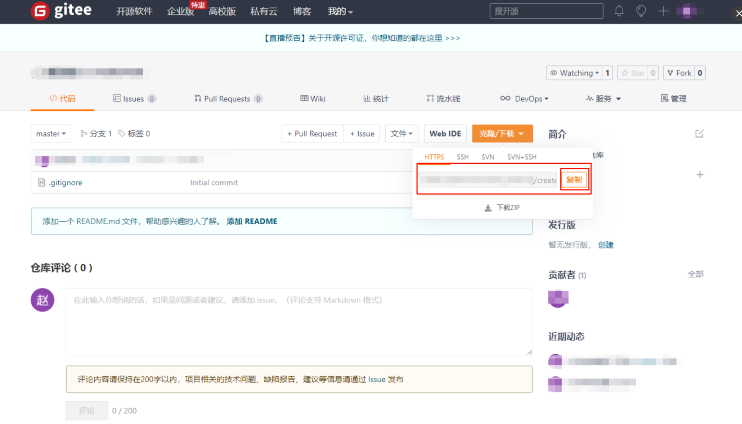
Task: Switch to the 统计 tab
Action: (x=376, y=99)
